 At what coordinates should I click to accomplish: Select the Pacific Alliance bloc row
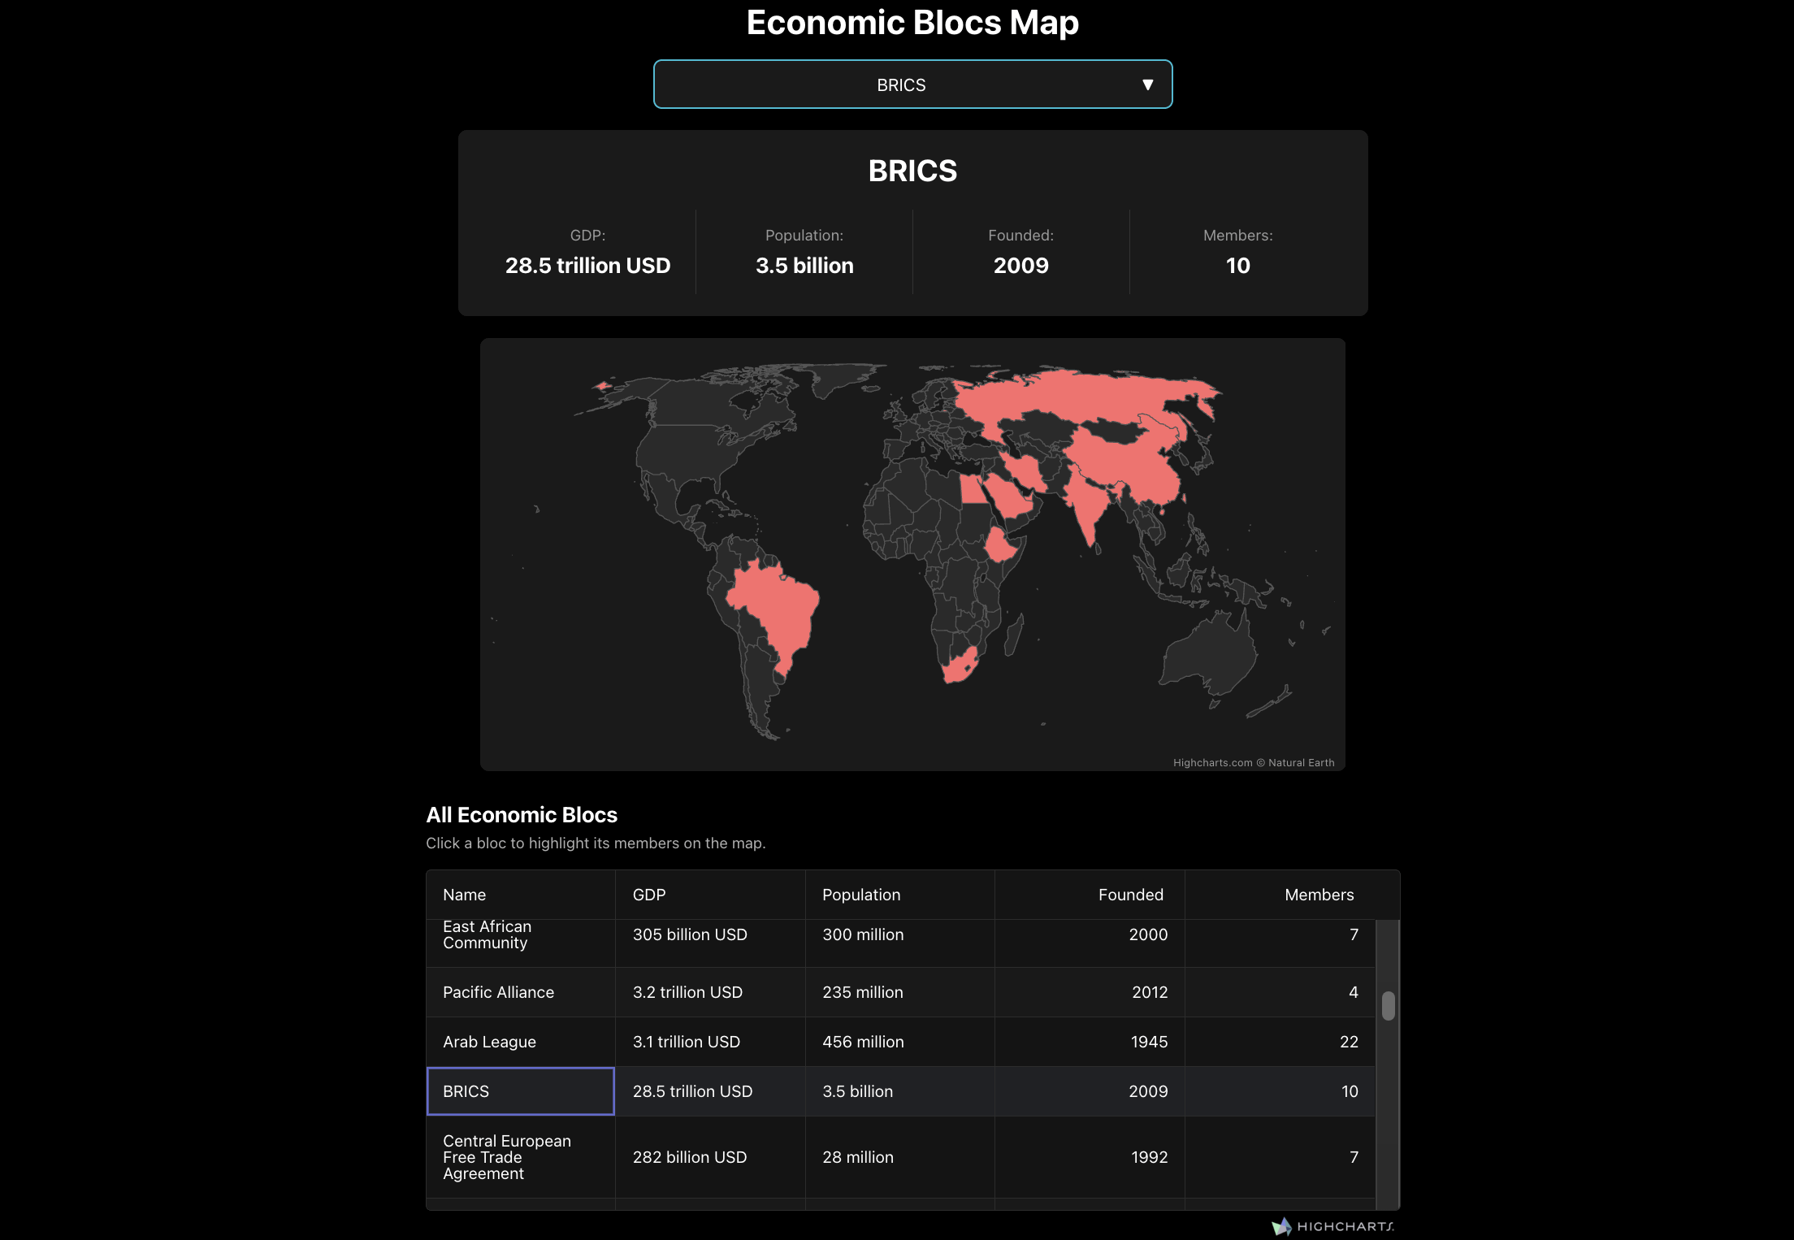click(498, 992)
